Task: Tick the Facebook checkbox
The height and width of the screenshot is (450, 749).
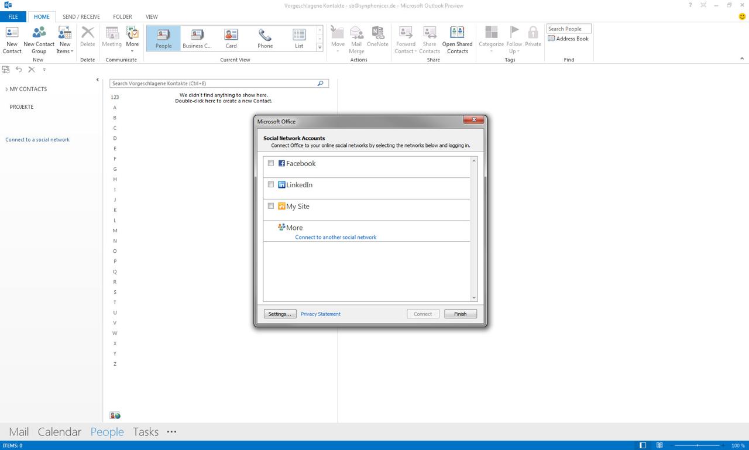Action: coord(271,163)
